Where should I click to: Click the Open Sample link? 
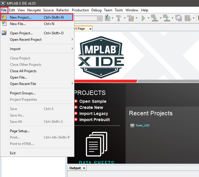point(93,101)
